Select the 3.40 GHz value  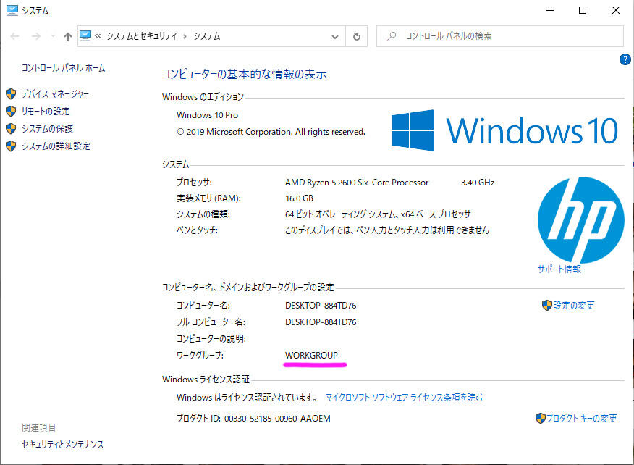[478, 183]
